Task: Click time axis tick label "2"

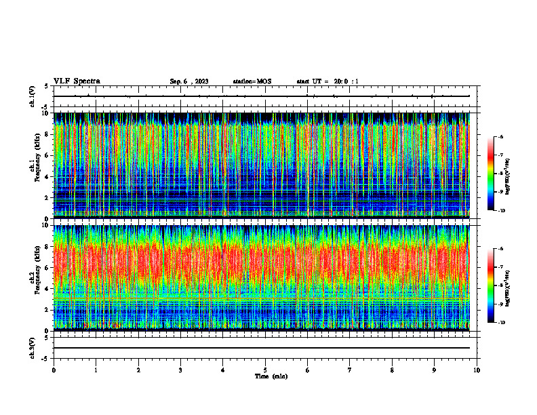Action: pos(138,370)
